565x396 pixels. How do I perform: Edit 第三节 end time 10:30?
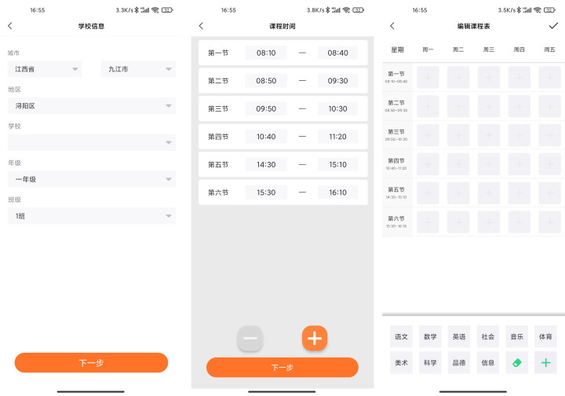[337, 108]
